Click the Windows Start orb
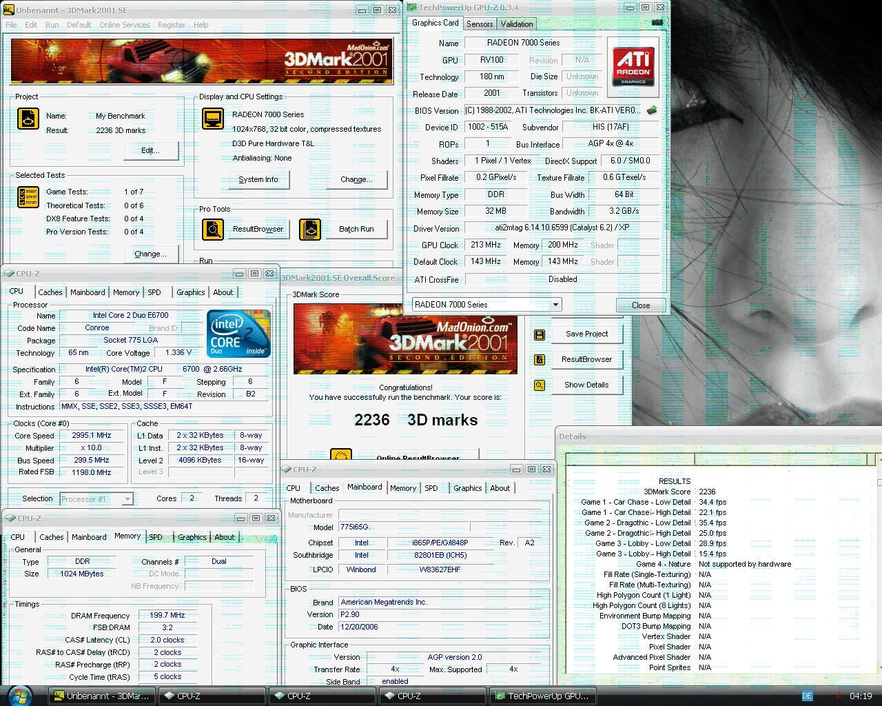Image resolution: width=882 pixels, height=706 pixels. click(x=19, y=695)
